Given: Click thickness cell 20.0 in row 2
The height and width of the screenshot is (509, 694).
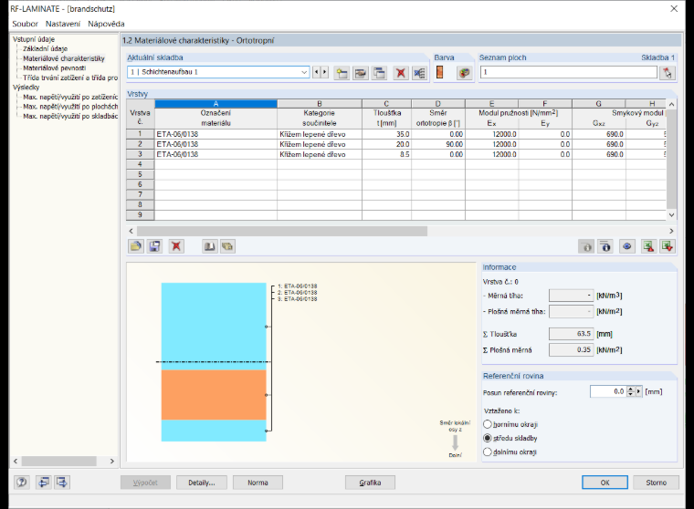Looking at the screenshot, I should coord(386,144).
